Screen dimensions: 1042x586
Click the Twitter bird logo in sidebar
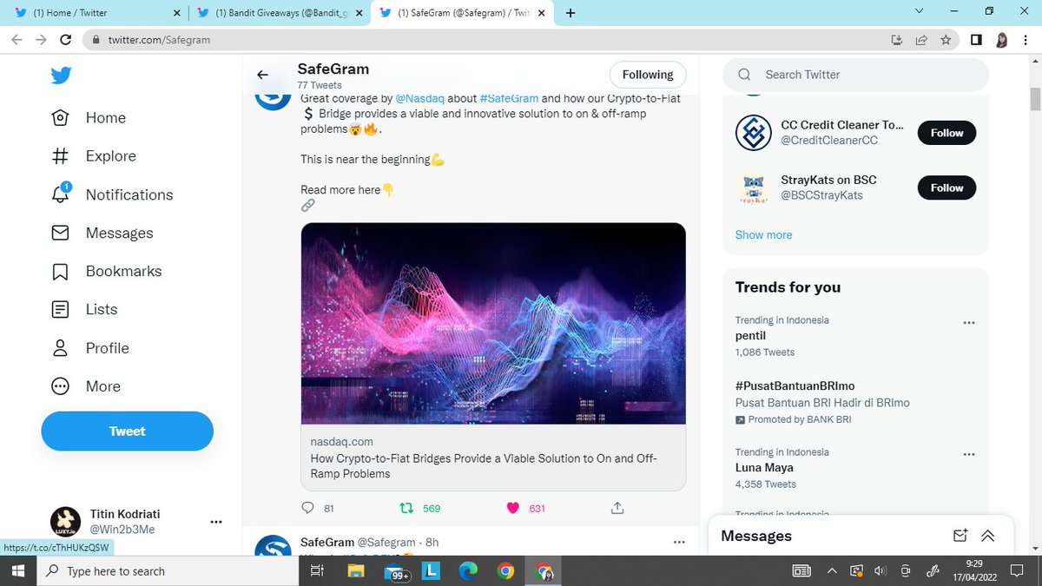point(61,76)
